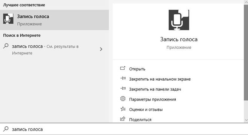This screenshot has width=248, height=135.
Task: Choose Закрепить на начальном экране
Action: point(160,79)
